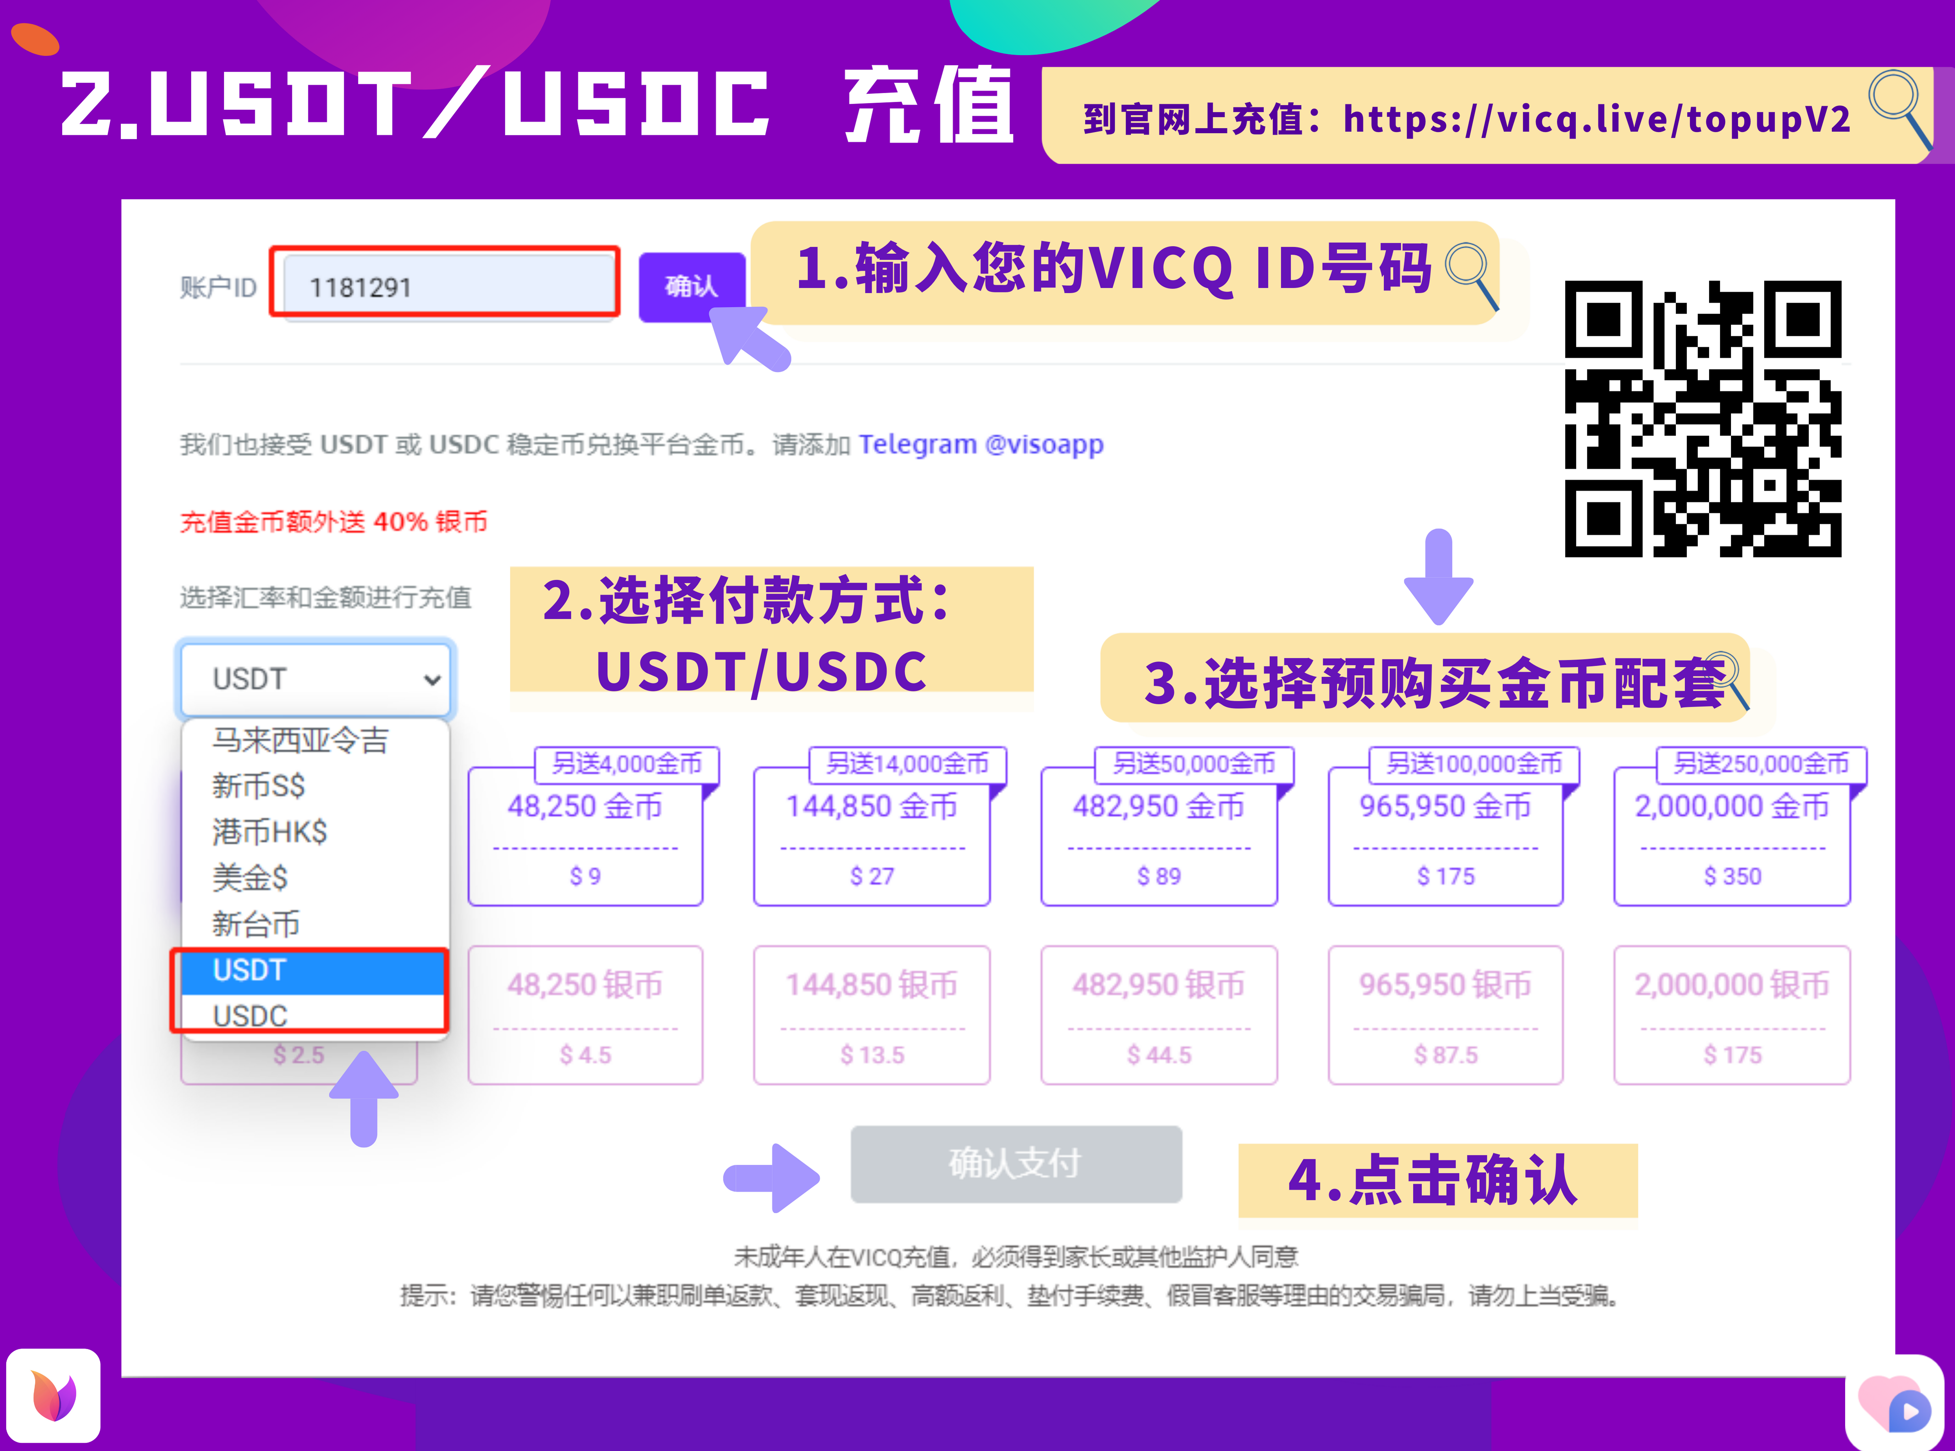Open the Telegram @visoapp link
This screenshot has width=1955, height=1451.
point(981,444)
